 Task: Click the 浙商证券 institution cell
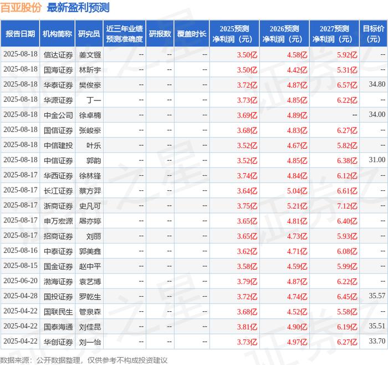coord(58,206)
